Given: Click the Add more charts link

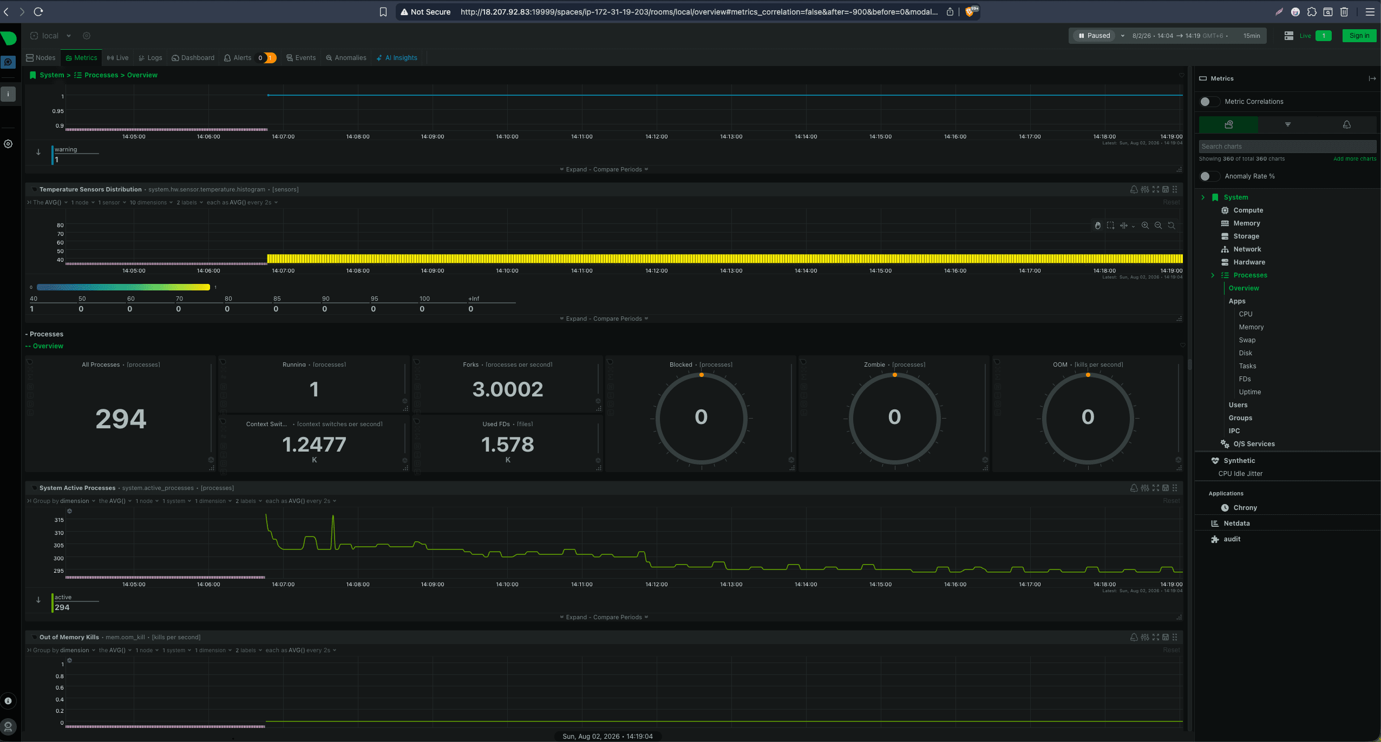Looking at the screenshot, I should point(1354,159).
